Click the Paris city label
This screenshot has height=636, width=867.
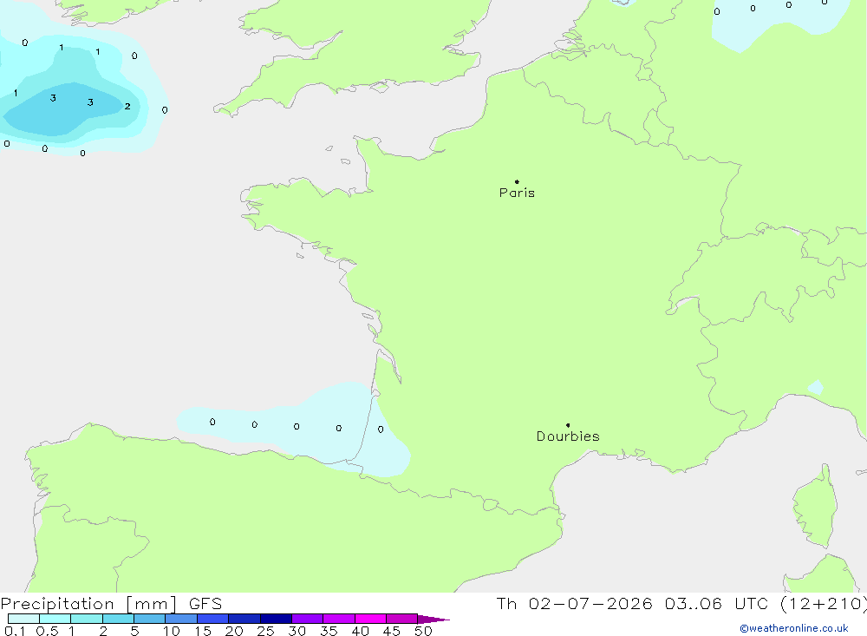point(517,193)
